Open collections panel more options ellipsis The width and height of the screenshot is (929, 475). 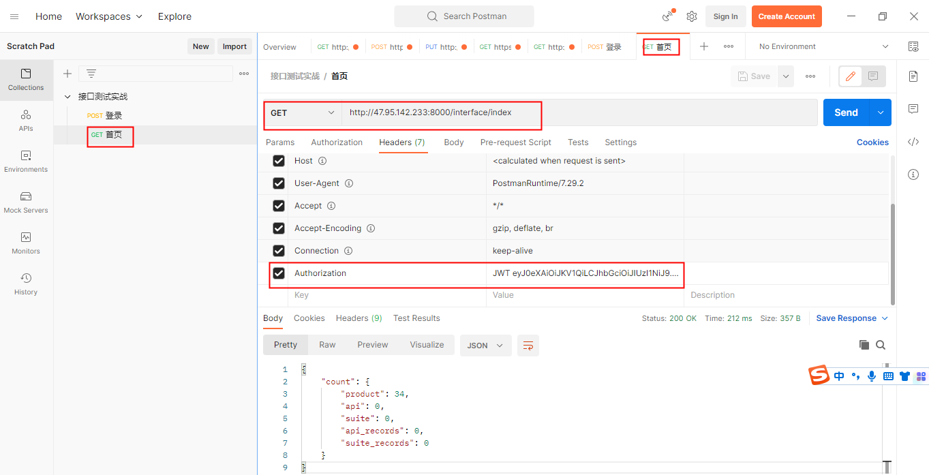coord(244,74)
